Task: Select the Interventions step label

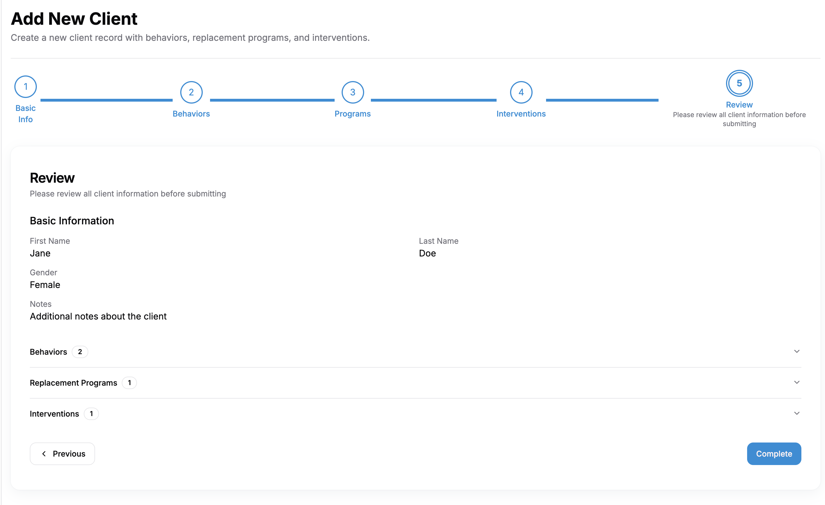Action: pos(521,114)
